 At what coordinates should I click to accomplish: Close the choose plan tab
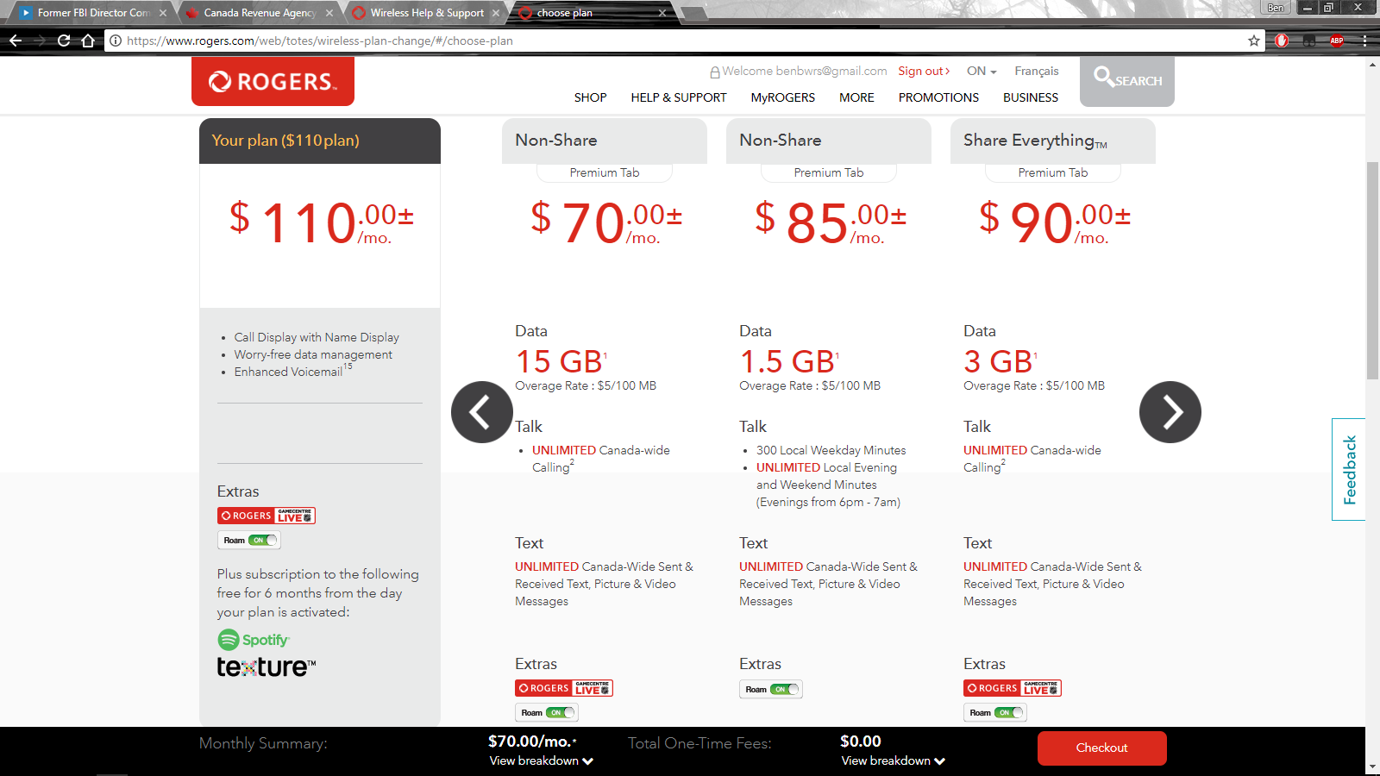(x=662, y=13)
